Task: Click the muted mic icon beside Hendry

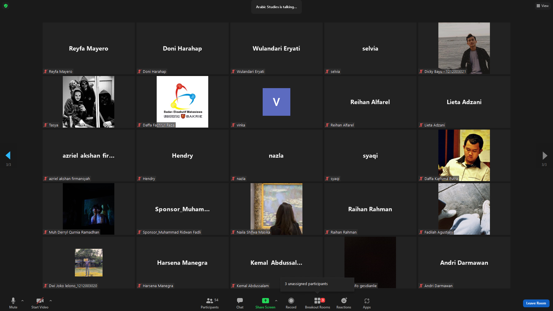Action: tap(139, 179)
